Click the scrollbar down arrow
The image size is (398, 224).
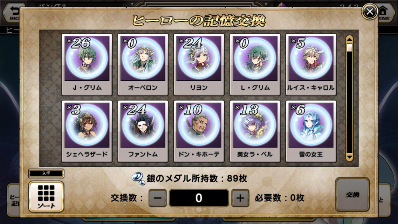(350, 157)
